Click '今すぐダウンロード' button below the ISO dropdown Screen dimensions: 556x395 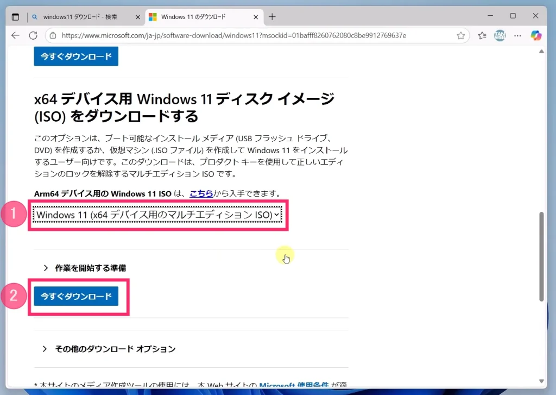(x=76, y=296)
